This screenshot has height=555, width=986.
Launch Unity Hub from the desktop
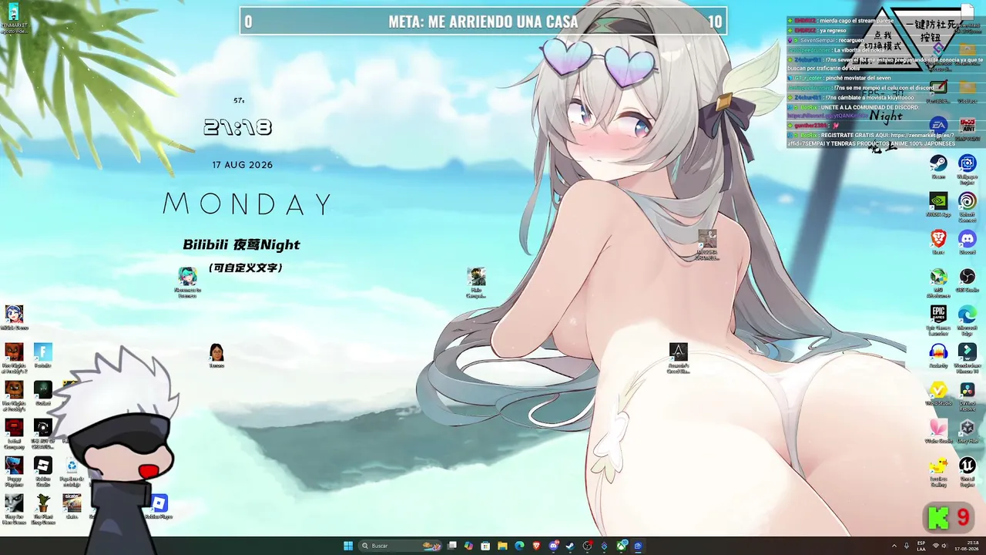(x=967, y=431)
